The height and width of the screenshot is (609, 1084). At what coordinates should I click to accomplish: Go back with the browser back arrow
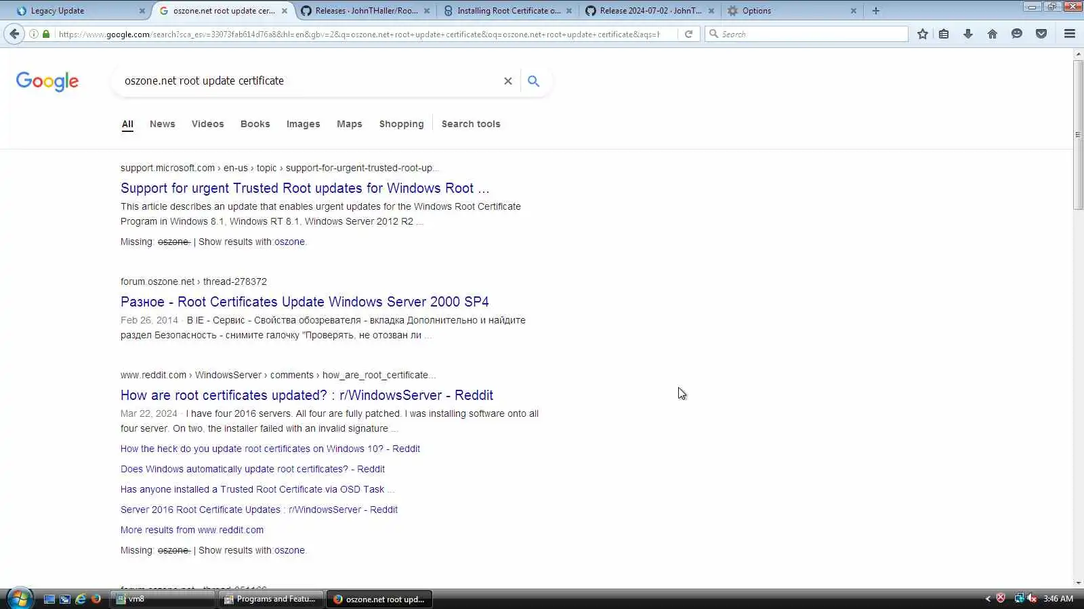(14, 34)
